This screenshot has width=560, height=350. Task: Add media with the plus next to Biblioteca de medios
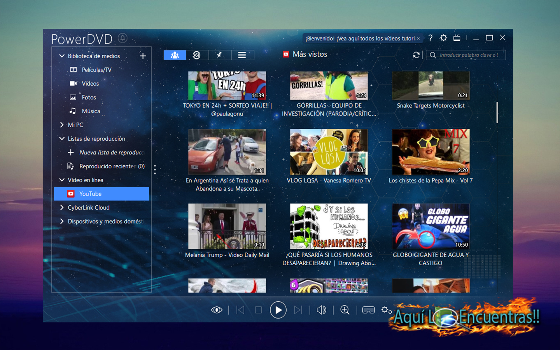click(x=143, y=56)
